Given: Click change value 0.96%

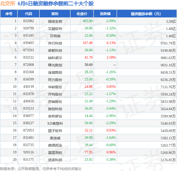Looking at the screenshot, I should click(111, 152).
